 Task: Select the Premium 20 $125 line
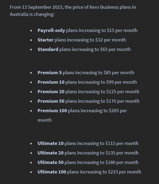(88, 92)
